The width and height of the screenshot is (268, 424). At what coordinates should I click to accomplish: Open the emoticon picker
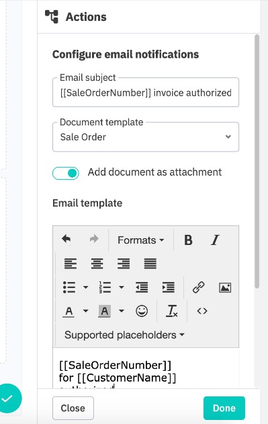click(x=142, y=311)
